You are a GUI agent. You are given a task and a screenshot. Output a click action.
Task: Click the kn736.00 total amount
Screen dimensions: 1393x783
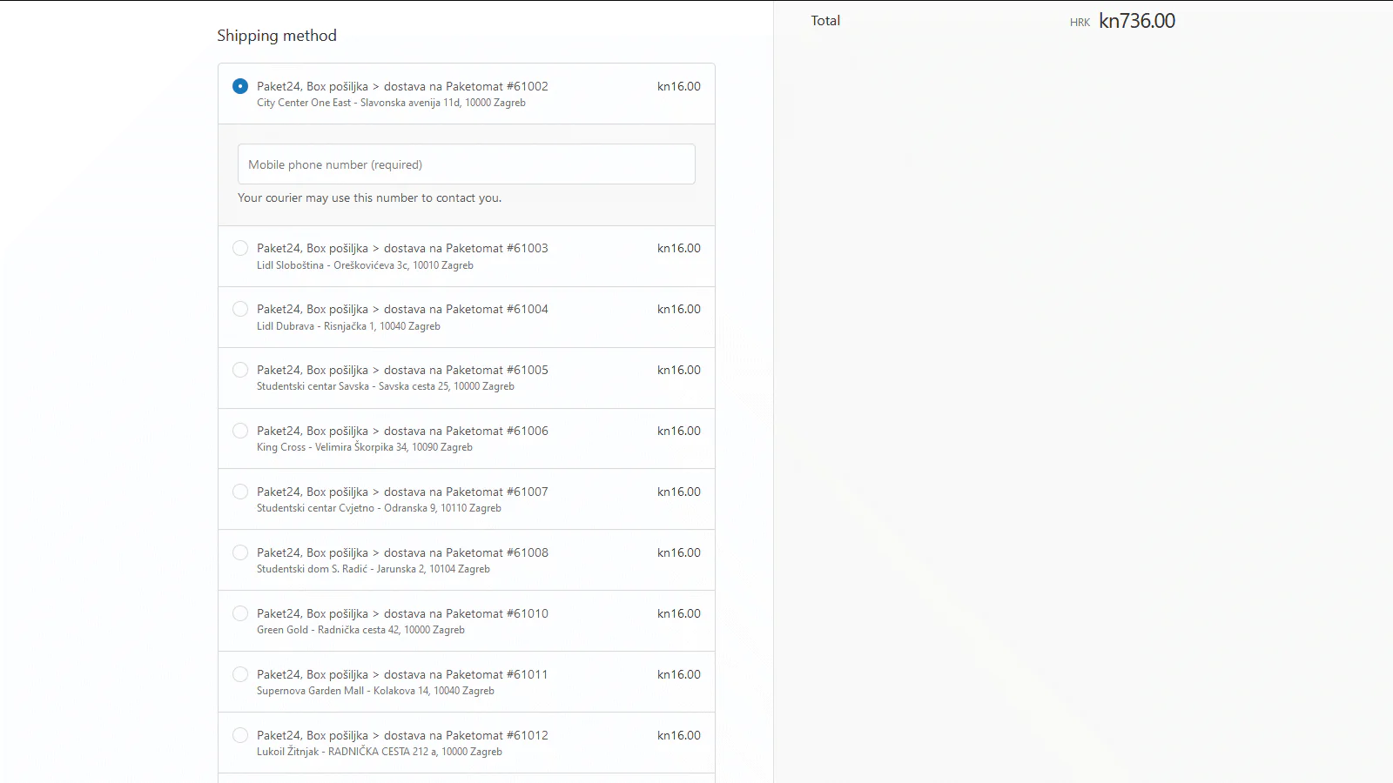point(1137,21)
